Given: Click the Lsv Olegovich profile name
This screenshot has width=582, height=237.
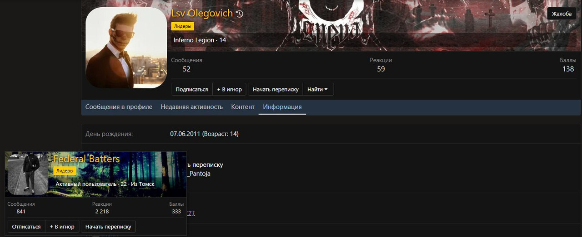Looking at the screenshot, I should tap(202, 13).
